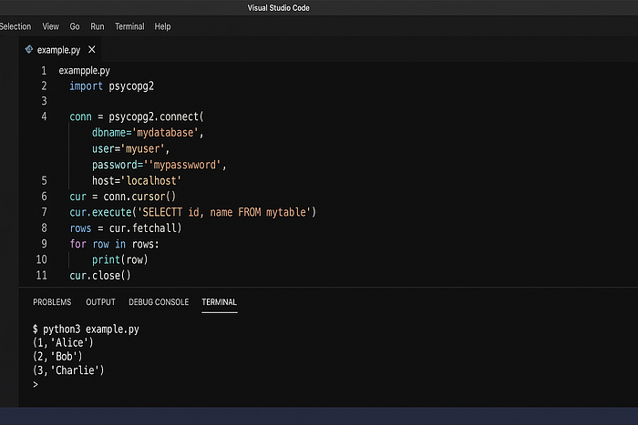The width and height of the screenshot is (638, 425).
Task: Click the Python file icon on example.py tab
Action: click(x=28, y=49)
